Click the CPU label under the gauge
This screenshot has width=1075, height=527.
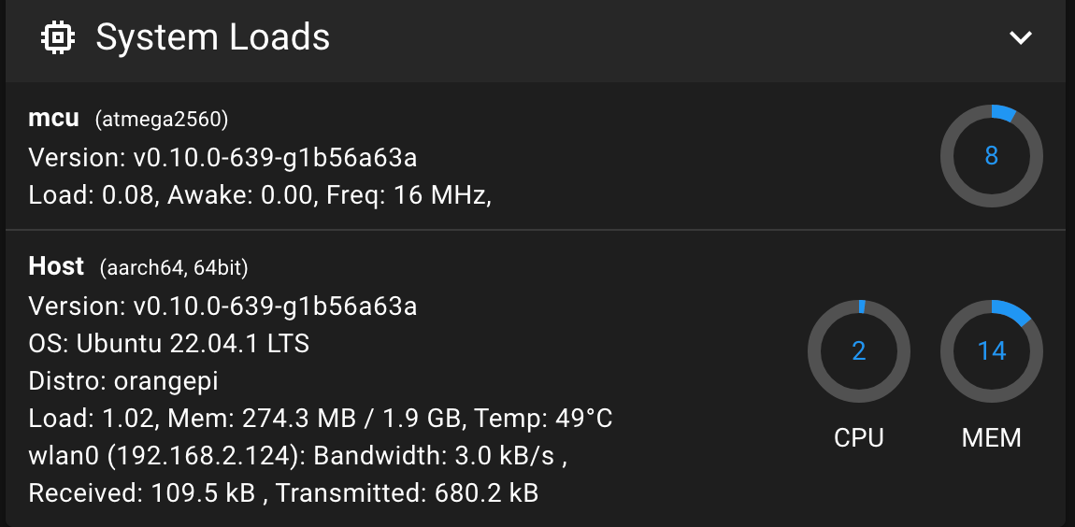coord(858,437)
